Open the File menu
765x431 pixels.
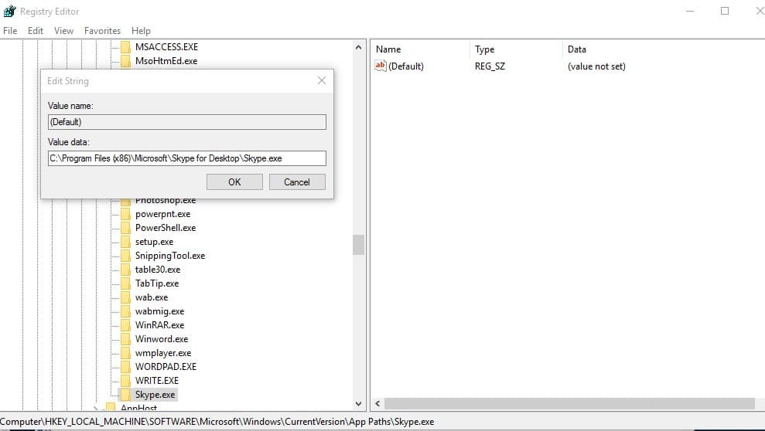point(10,31)
